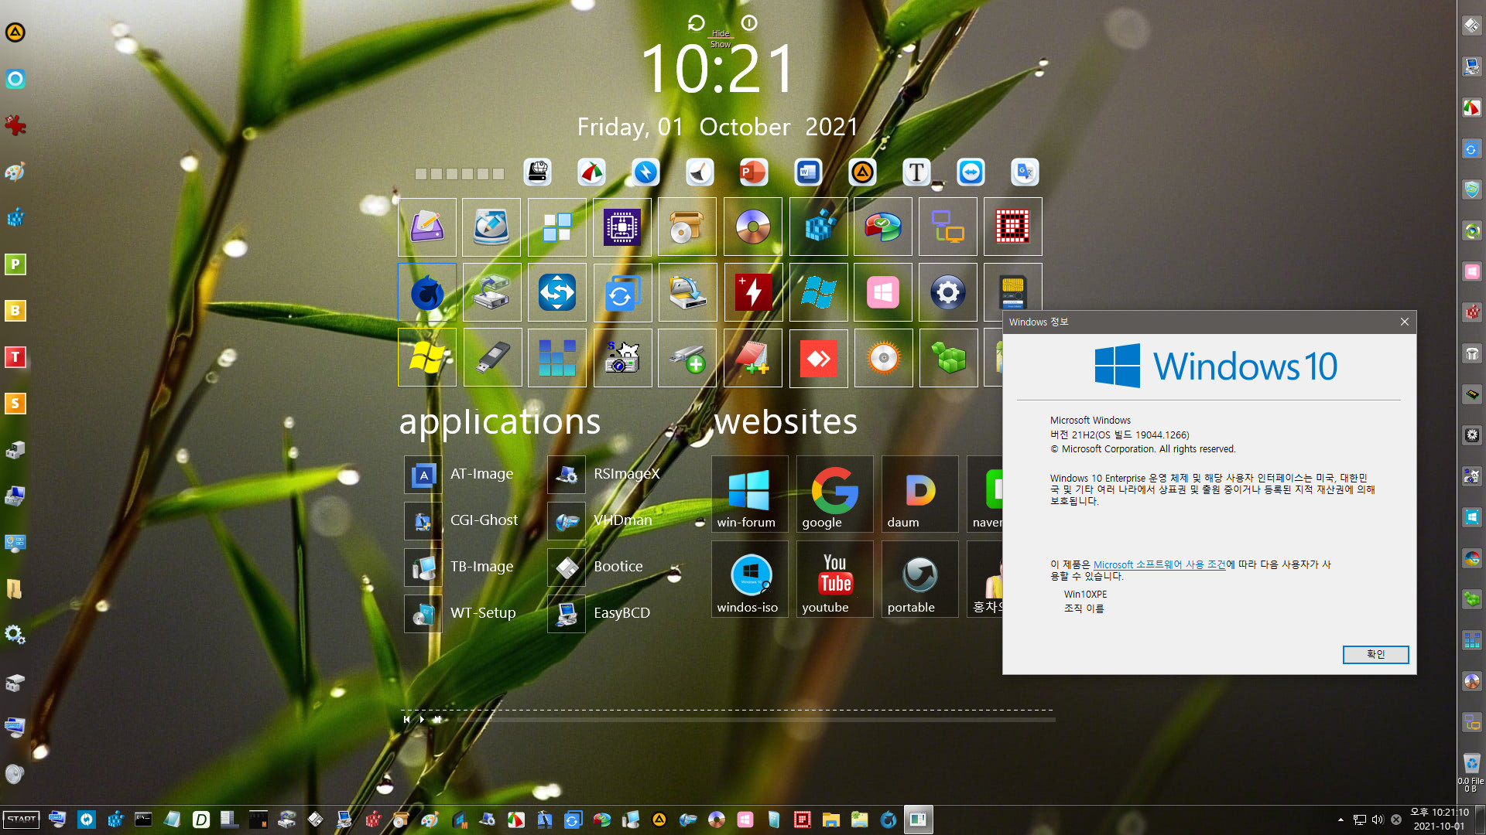The width and height of the screenshot is (1486, 835).
Task: Click the refresh circular arrow above clock
Action: click(x=696, y=23)
